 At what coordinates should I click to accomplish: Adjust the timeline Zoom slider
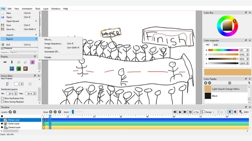(x=77, y=112)
